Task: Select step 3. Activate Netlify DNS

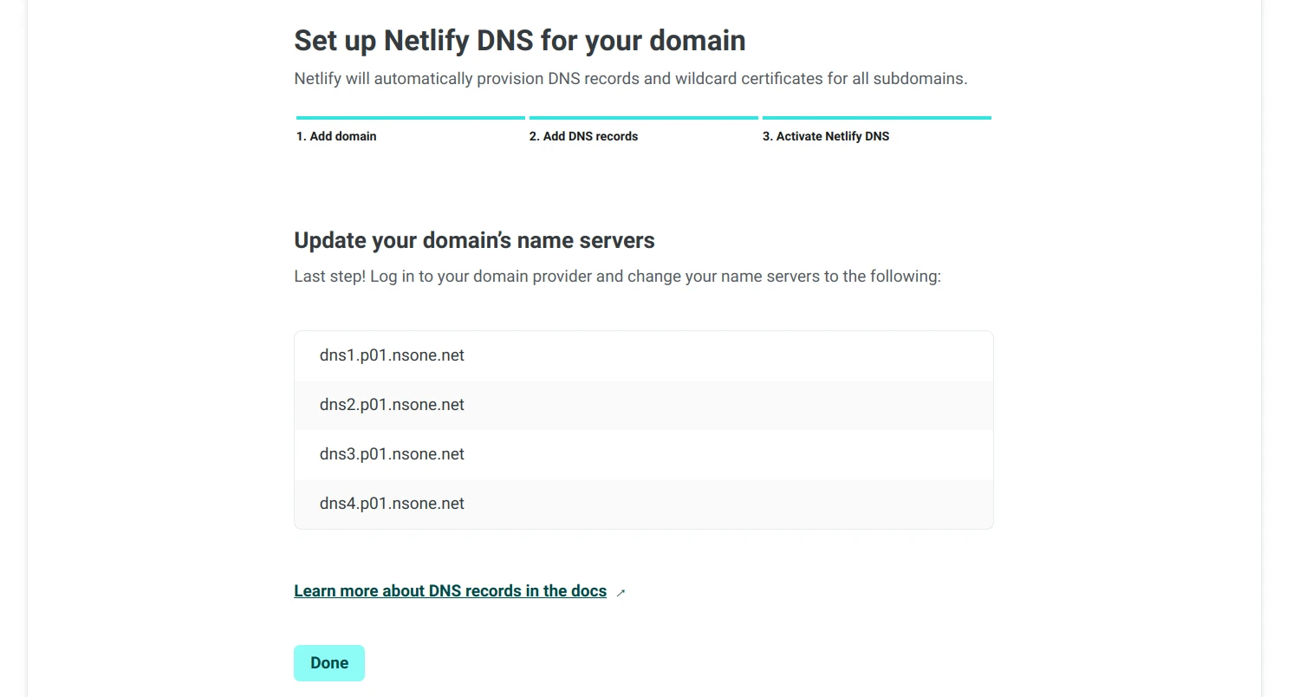Action: [x=826, y=136]
